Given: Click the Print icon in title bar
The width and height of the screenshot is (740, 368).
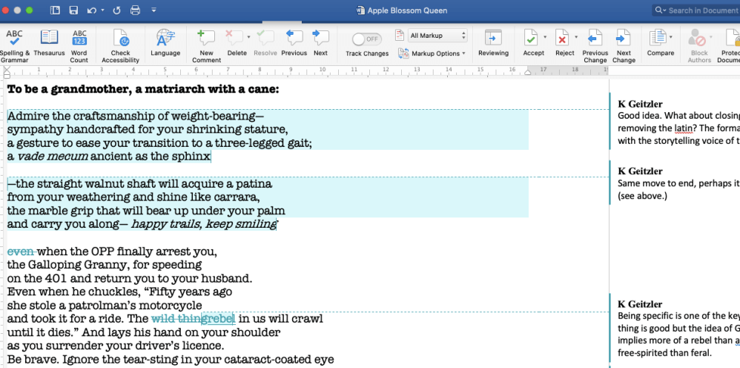Looking at the screenshot, I should click(135, 10).
